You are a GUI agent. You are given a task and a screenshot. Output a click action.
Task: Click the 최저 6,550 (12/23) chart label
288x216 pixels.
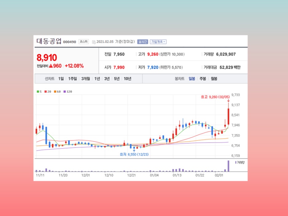click(134, 155)
